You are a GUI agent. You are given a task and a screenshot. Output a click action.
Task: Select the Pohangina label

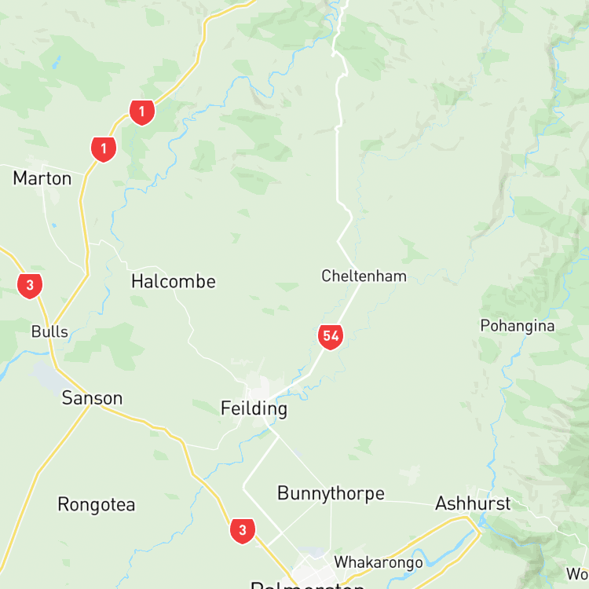pos(518,326)
